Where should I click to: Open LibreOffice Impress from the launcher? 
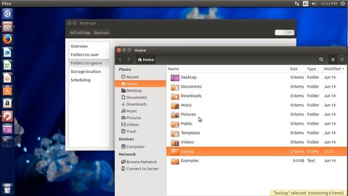pos(7,78)
